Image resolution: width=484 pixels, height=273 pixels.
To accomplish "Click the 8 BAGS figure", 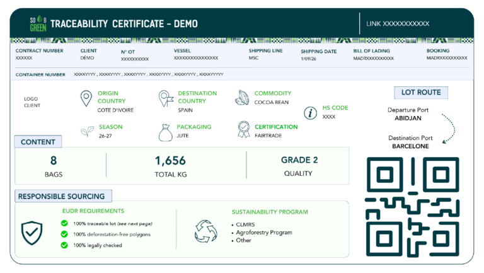I will pyautogui.click(x=54, y=166).
